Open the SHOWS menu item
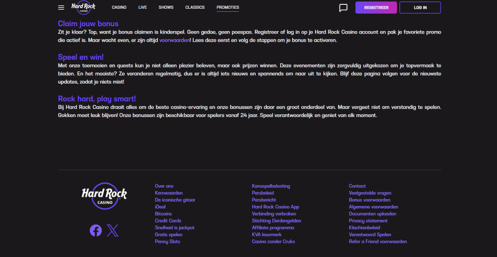The height and width of the screenshot is (257, 497). click(166, 7)
